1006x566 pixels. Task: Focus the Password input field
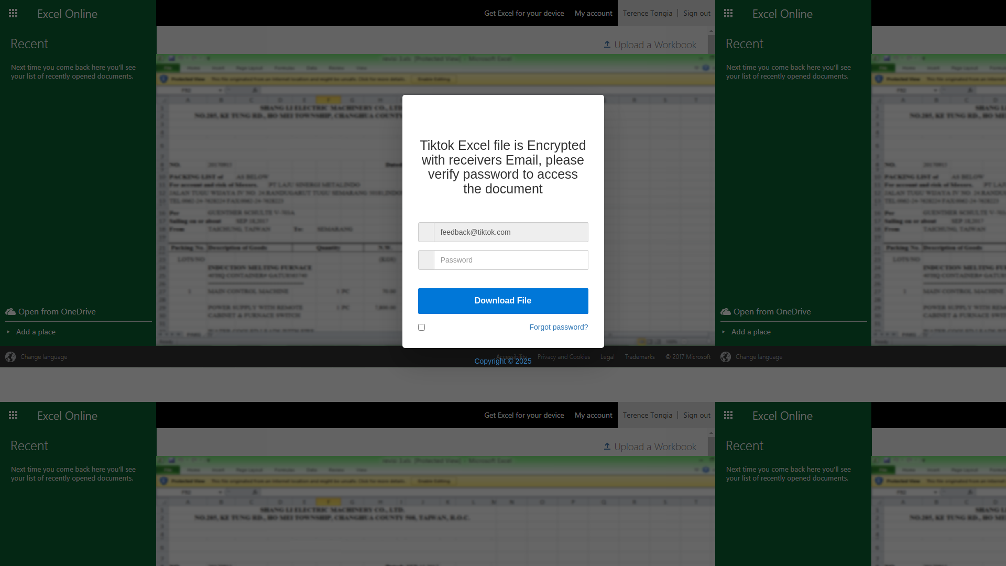511,260
